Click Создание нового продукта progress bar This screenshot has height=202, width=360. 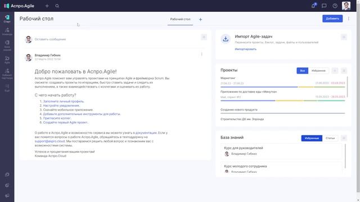click(282, 113)
